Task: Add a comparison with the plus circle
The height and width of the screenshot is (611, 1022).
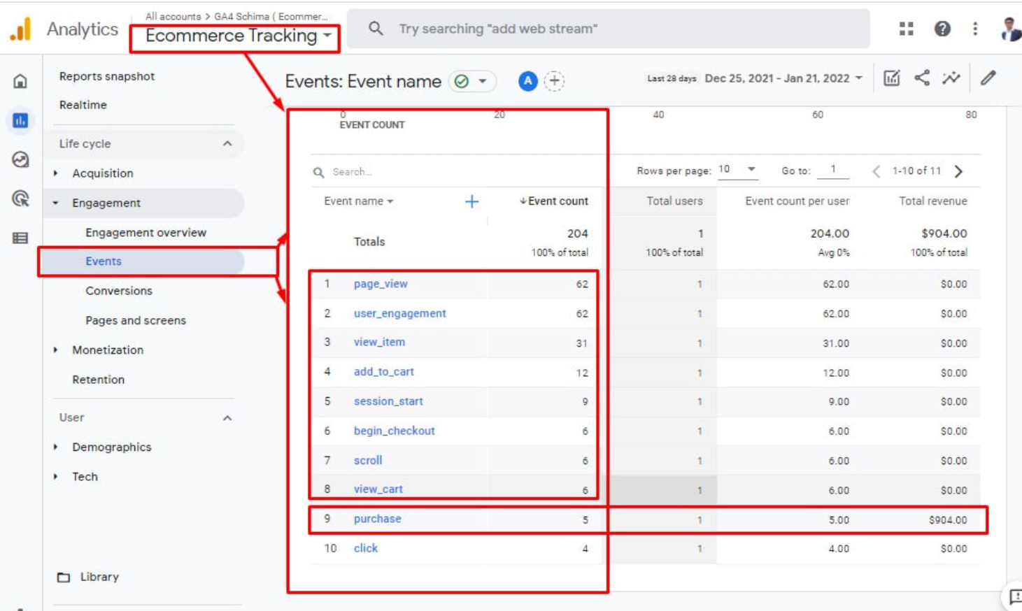Action: point(555,81)
